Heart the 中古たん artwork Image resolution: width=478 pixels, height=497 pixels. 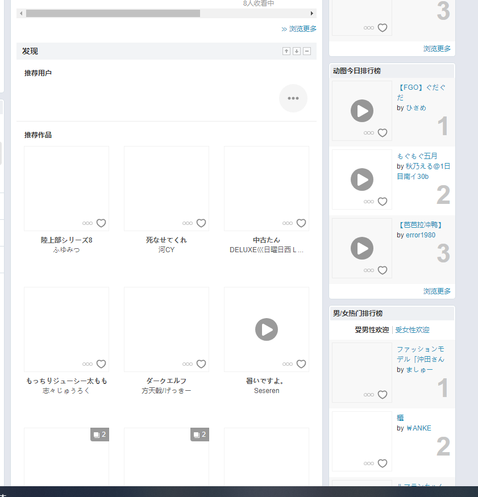tap(301, 223)
